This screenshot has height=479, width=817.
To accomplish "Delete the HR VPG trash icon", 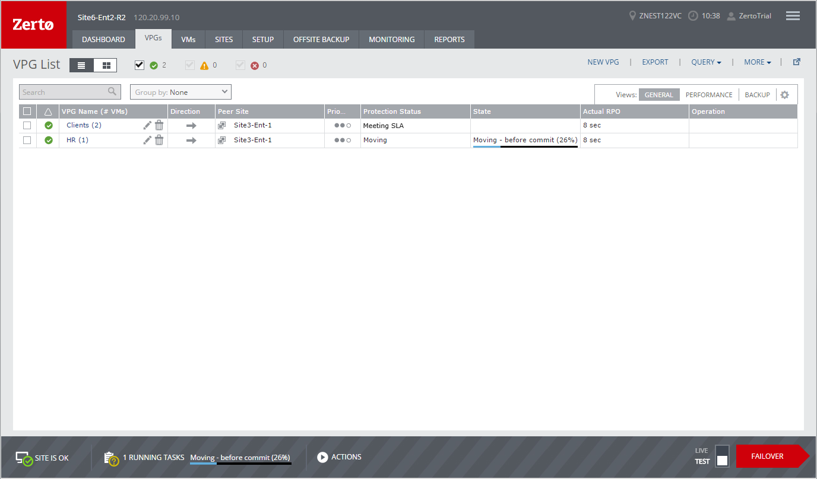I will pyautogui.click(x=159, y=140).
